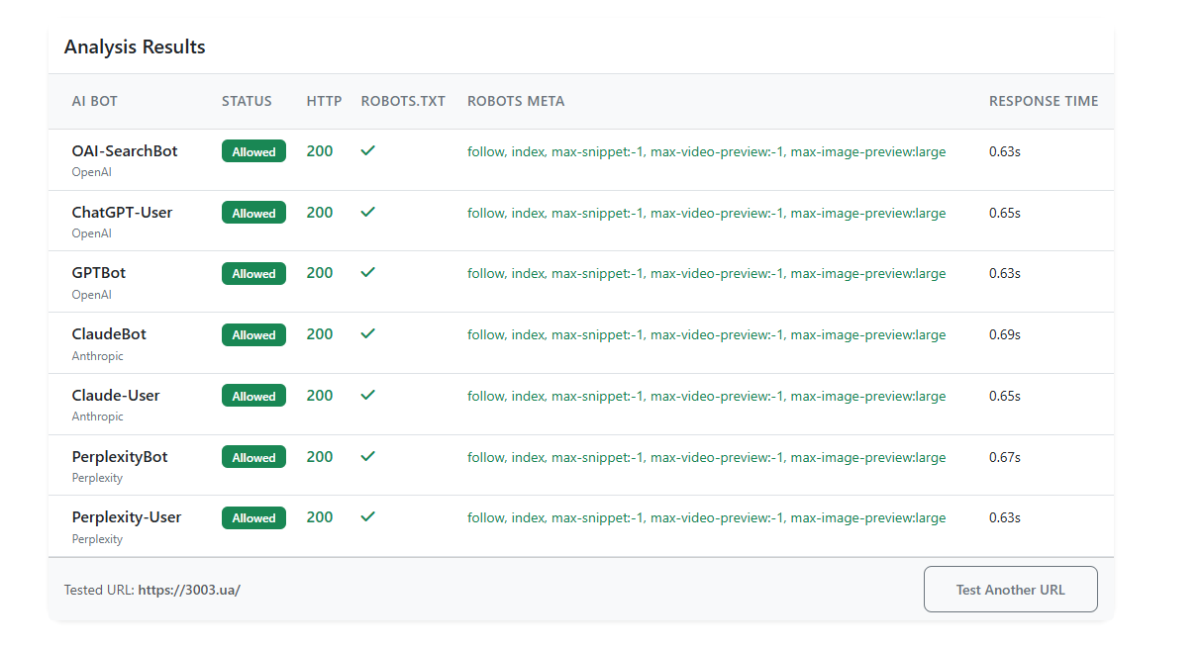Click the Allowed badge for Perplexity-User
This screenshot has width=1203, height=648.
(253, 517)
